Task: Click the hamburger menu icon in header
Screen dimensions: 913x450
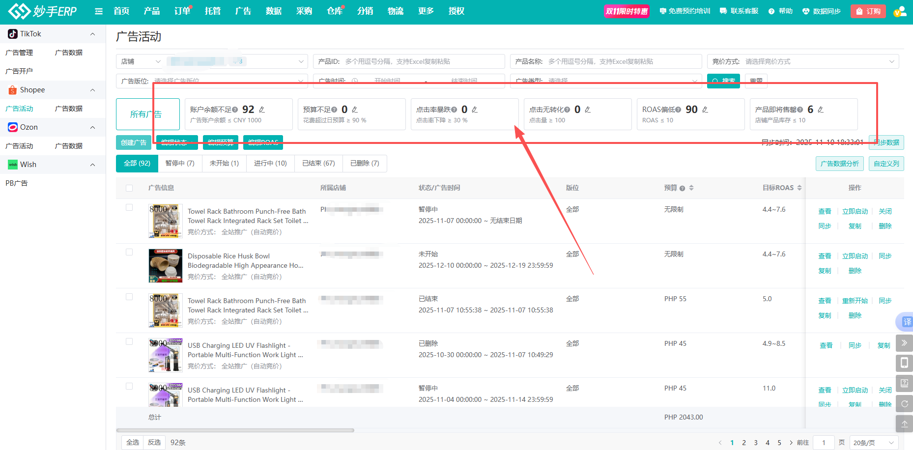Action: [99, 11]
